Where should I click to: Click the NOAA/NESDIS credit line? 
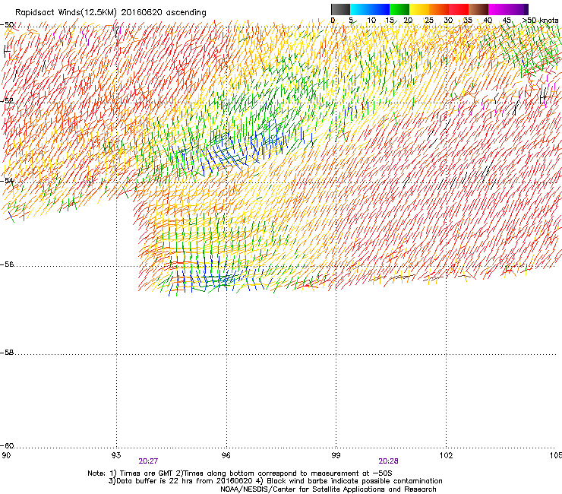(x=328, y=489)
